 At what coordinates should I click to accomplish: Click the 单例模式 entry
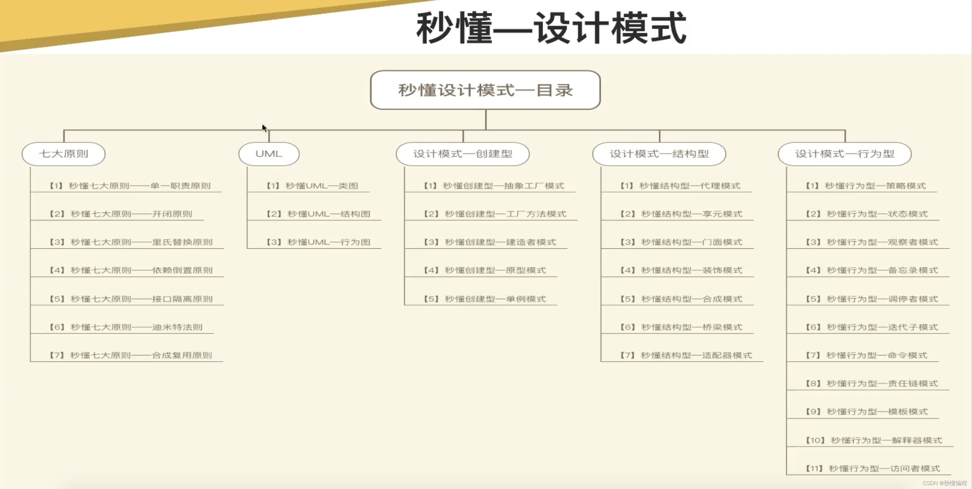tap(485, 299)
